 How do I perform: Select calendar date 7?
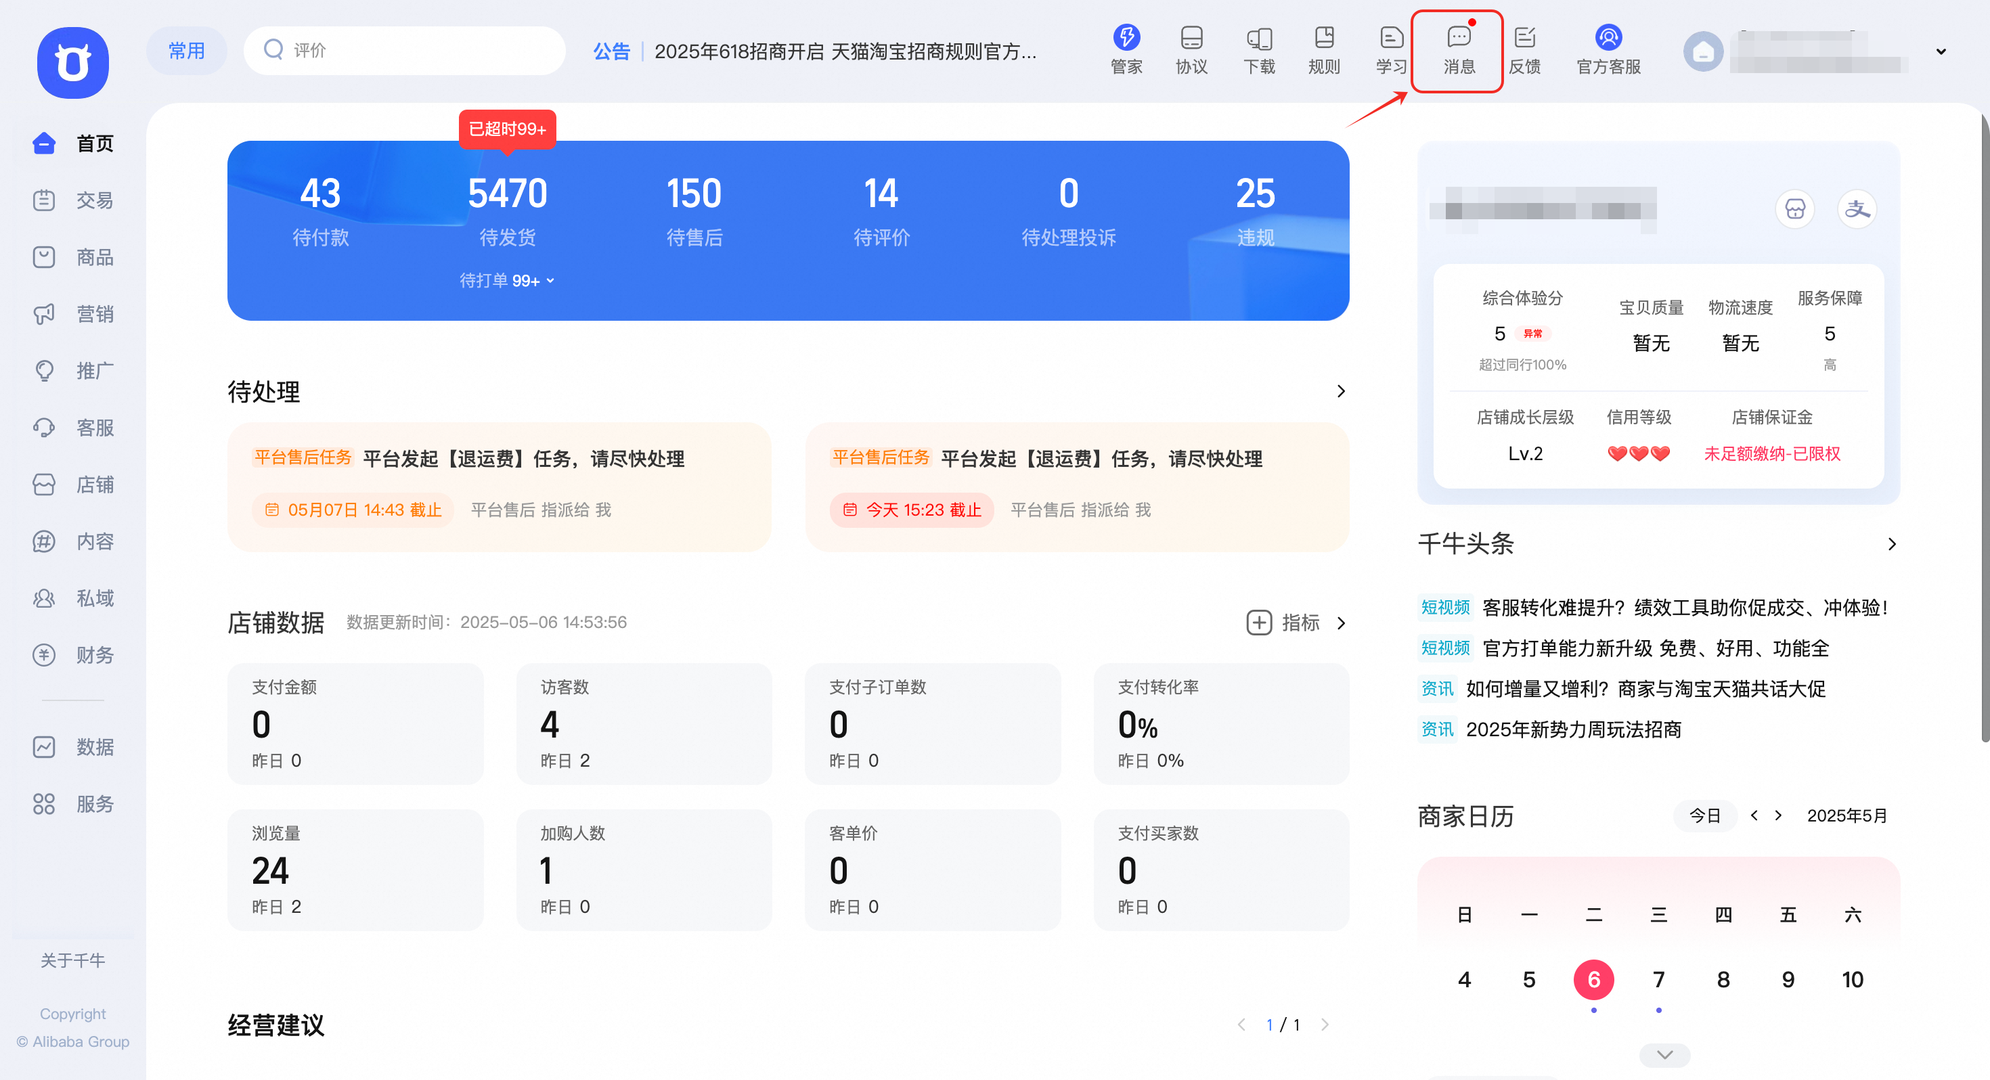(x=1658, y=980)
